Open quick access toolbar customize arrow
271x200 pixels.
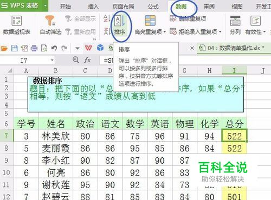pos(78,48)
